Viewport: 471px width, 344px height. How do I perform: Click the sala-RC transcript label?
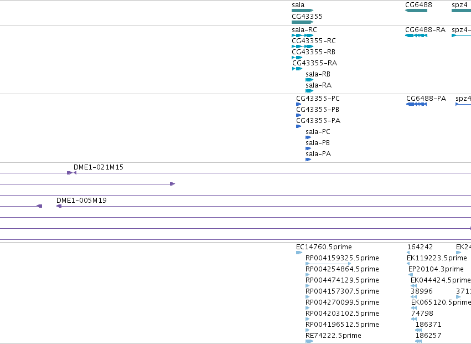click(304, 30)
